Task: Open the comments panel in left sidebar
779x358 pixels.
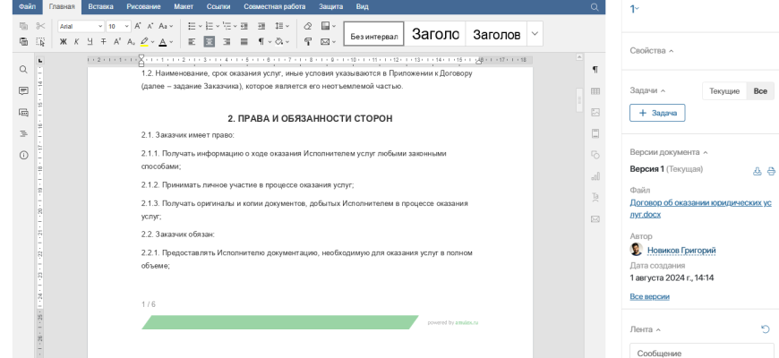Action: pos(23,90)
